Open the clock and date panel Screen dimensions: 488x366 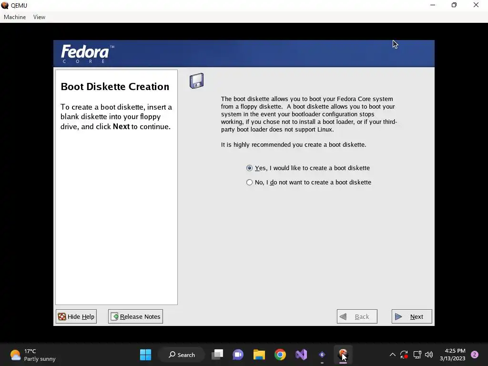click(x=453, y=355)
